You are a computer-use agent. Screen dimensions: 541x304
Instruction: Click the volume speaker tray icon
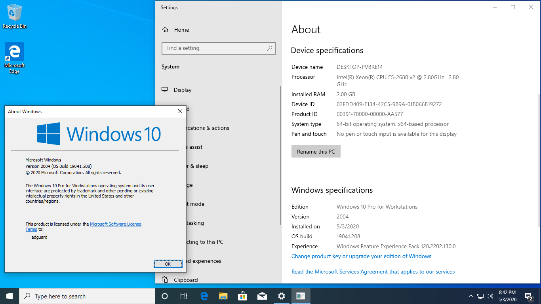[490, 296]
